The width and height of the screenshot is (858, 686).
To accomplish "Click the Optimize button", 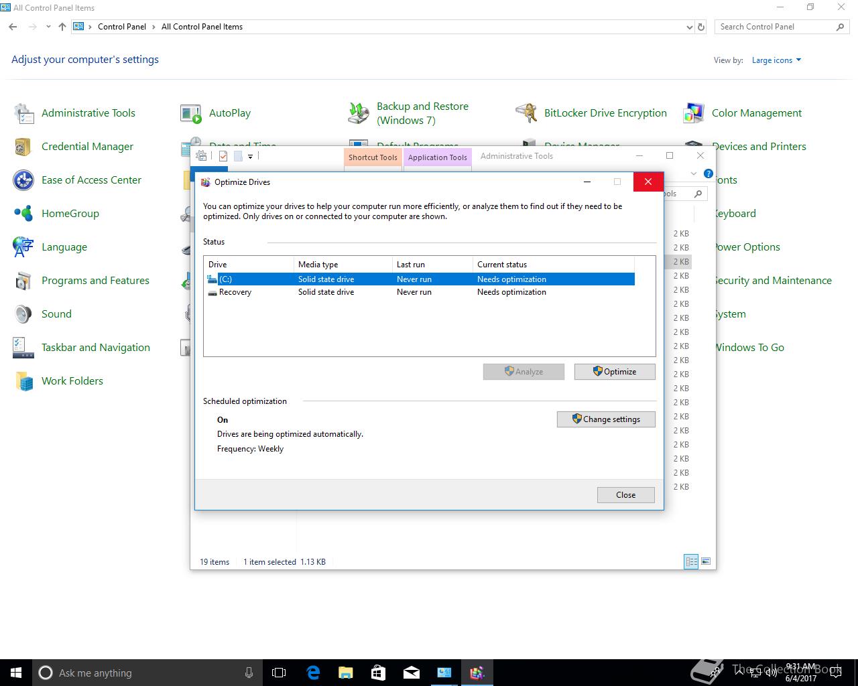I will [615, 372].
